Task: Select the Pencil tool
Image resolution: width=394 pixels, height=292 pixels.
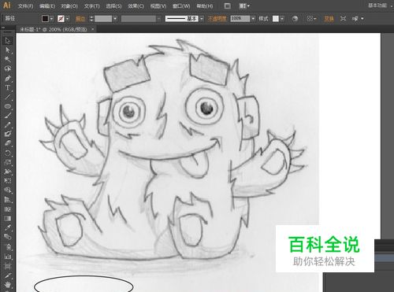Action: point(8,125)
